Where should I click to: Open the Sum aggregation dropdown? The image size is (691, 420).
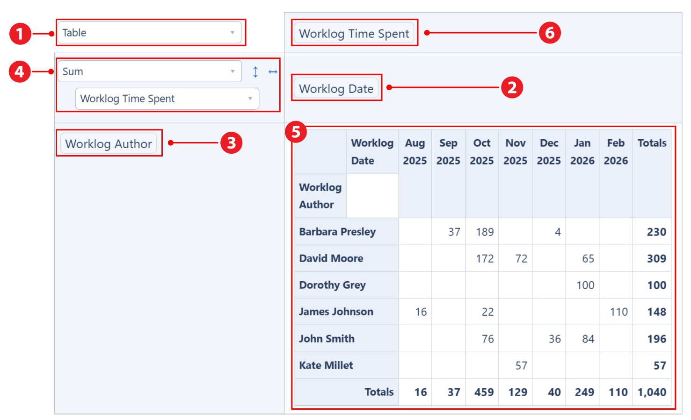point(140,71)
